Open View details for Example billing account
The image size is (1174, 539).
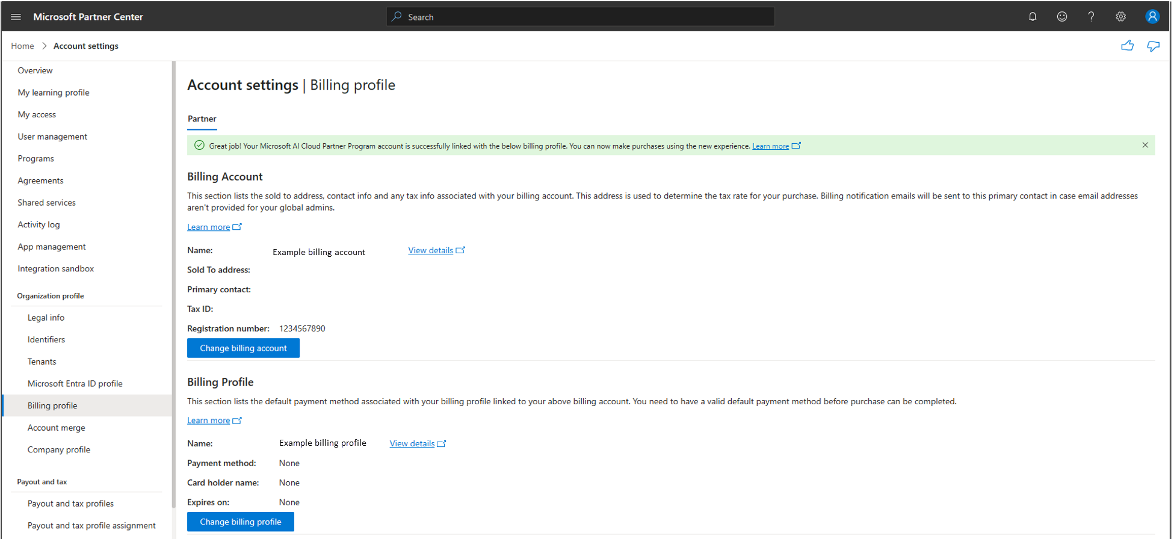(x=431, y=250)
